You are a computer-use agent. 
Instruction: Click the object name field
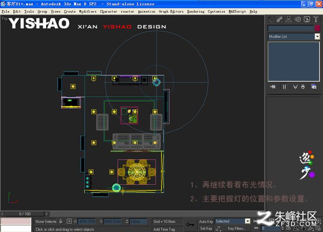(291, 28)
